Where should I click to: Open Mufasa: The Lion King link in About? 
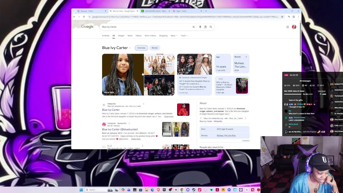[x=226, y=135]
